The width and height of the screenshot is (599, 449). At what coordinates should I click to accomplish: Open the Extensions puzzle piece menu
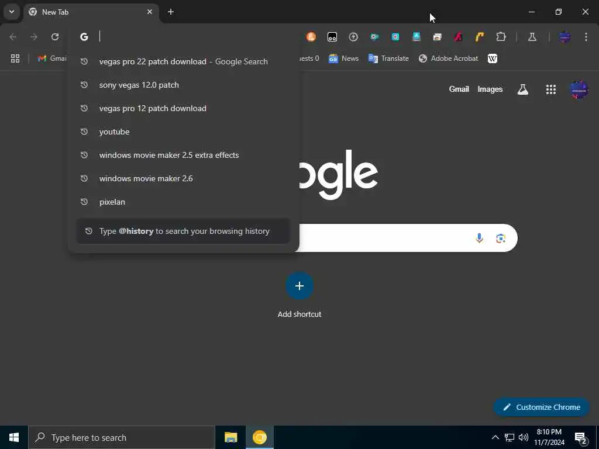click(x=501, y=37)
